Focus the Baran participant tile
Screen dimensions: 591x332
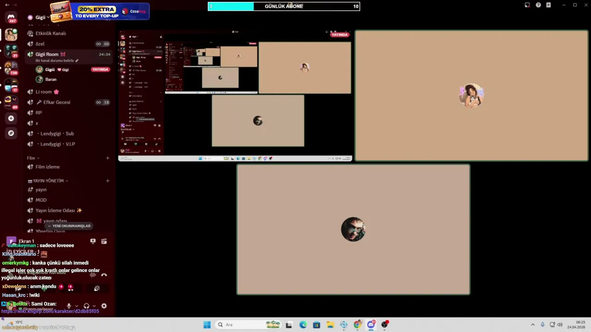tap(353, 230)
